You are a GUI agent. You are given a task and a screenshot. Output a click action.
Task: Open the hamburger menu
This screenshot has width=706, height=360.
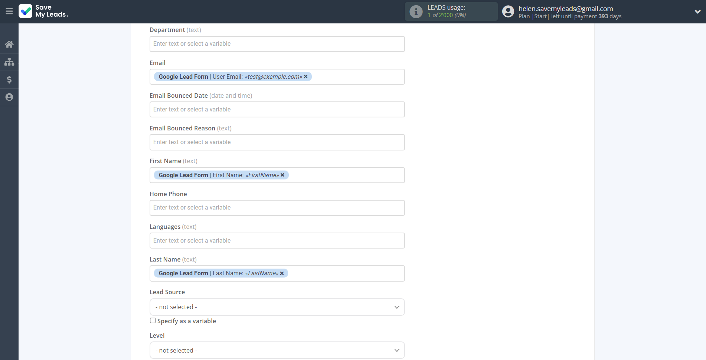(9, 12)
